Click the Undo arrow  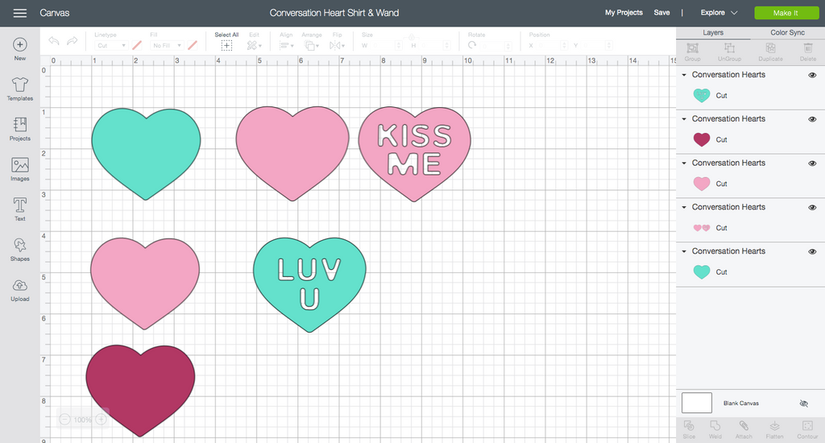click(54, 41)
